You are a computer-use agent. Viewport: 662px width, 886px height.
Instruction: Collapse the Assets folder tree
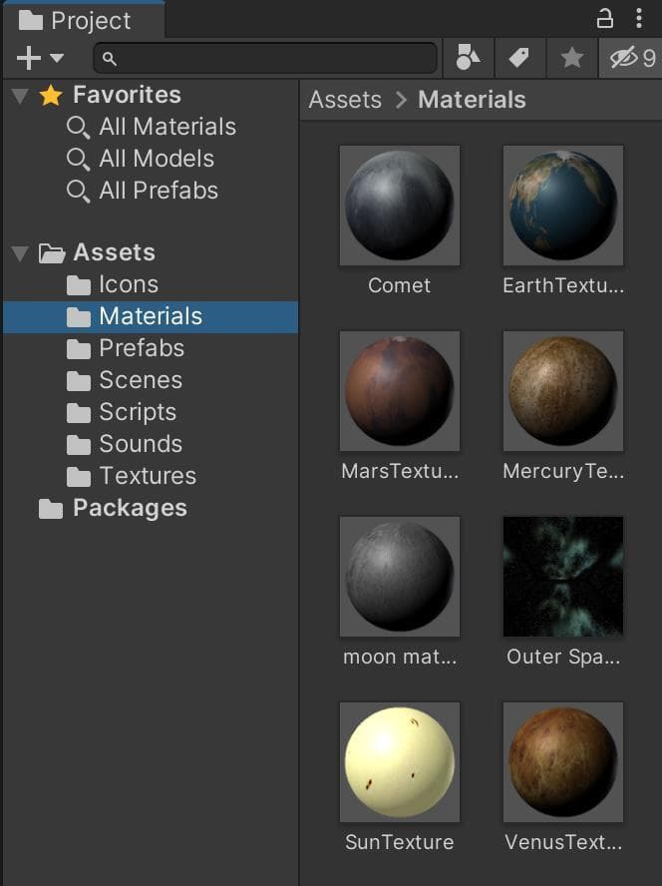20,253
